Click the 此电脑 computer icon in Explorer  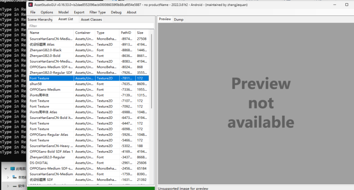point(13,169)
